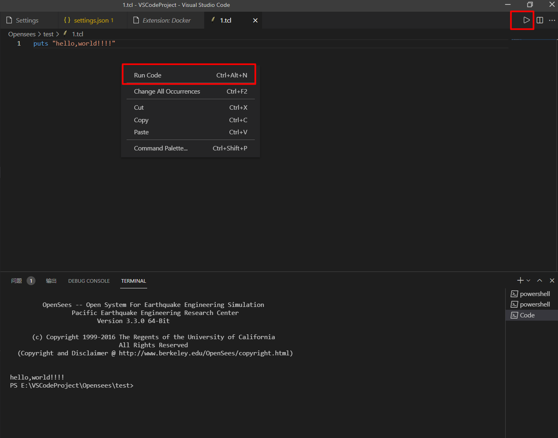Select the TERMINAL panel tab
Viewport: 558px width, 438px height.
133,281
